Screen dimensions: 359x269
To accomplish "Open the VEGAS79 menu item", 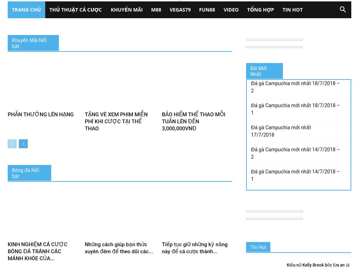I will (x=180, y=10).
